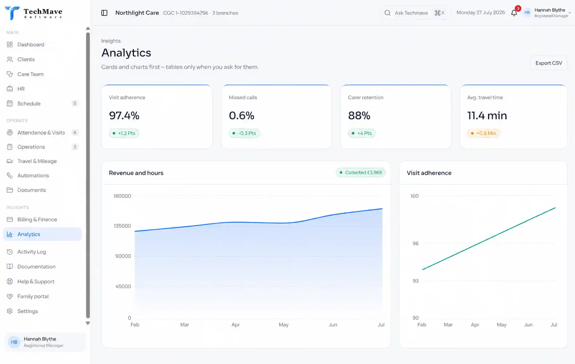
Task: Click the Documentation book icon
Action: tap(10, 267)
